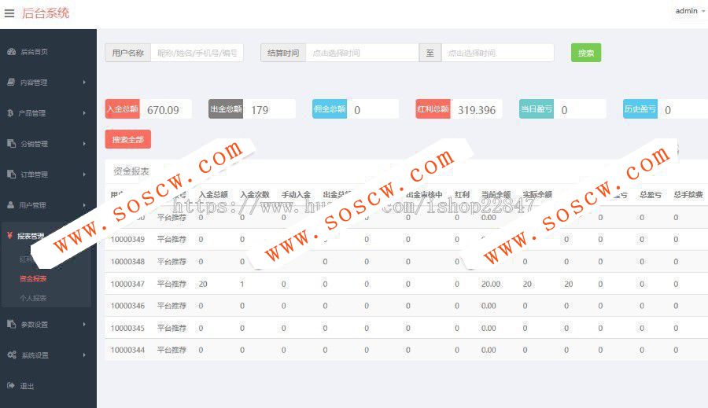
Task: Click user ID 10000349
Action: 127,239
